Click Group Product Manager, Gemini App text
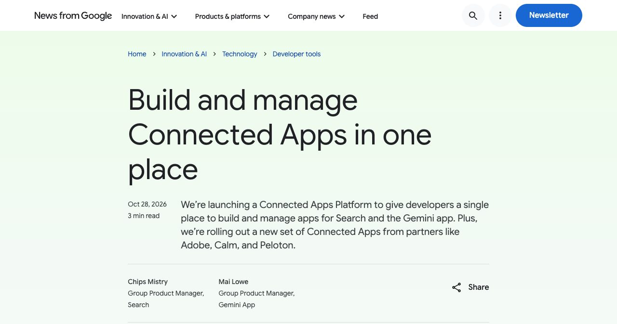Viewport: 617px width, 324px height. tap(256, 299)
